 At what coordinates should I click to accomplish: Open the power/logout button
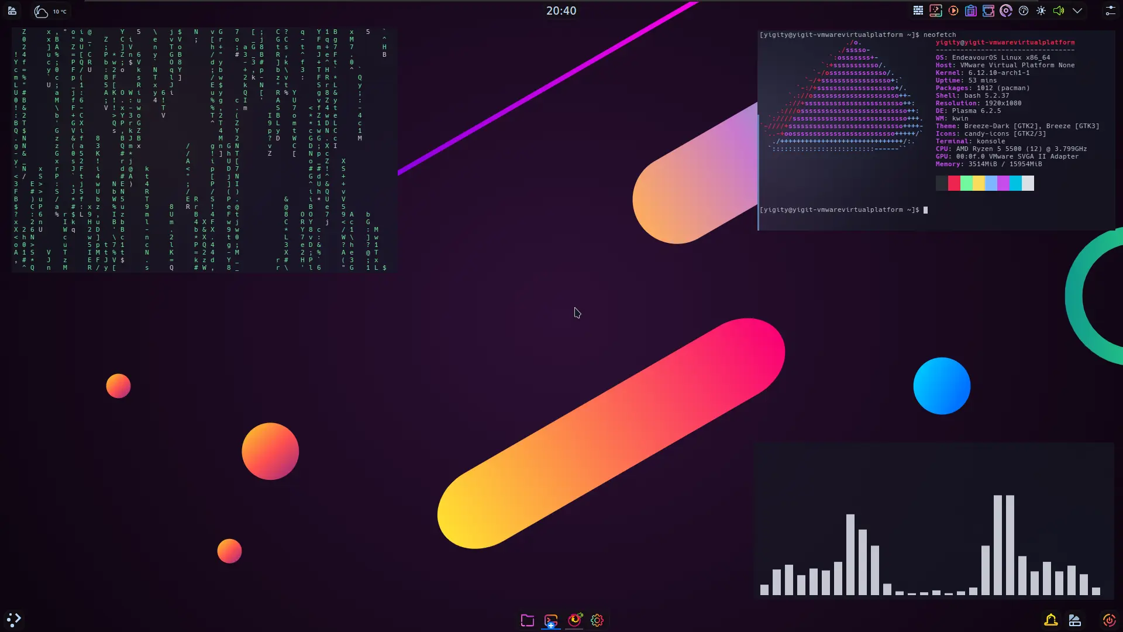[x=1109, y=620]
